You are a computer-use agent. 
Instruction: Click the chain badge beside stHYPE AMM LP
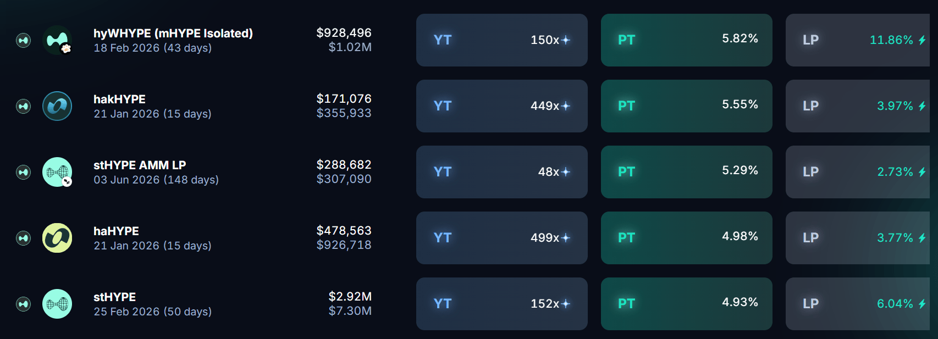click(x=23, y=172)
